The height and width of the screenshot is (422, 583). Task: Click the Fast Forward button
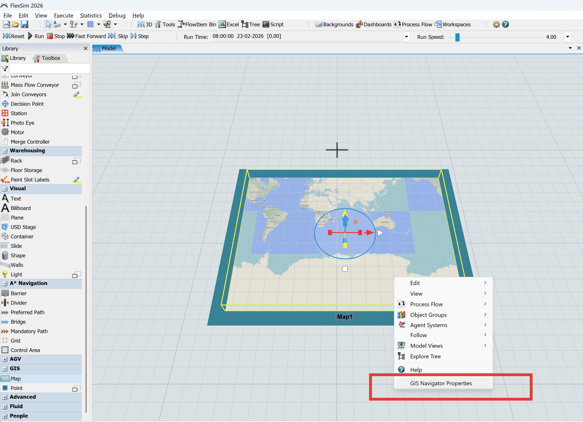click(87, 36)
